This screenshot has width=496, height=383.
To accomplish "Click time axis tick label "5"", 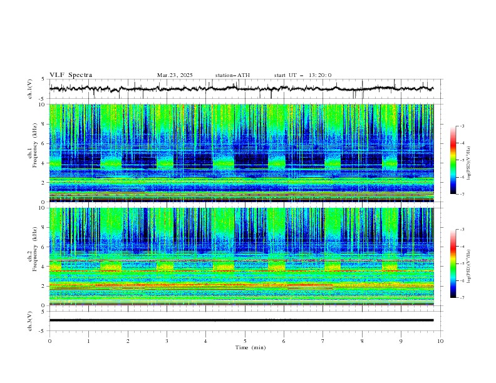I will 245,341.
